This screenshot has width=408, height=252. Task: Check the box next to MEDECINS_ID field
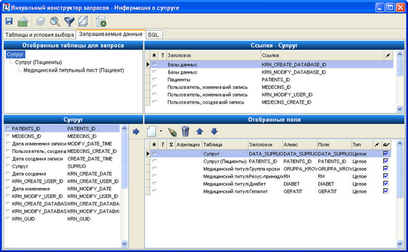click(x=8, y=136)
